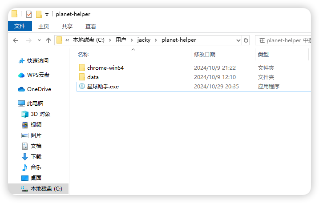Click the back navigation arrow
319x203 pixels.
pos(16,40)
